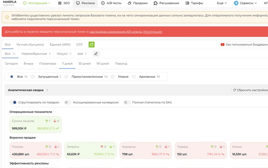Click the Операционные показатели heading
Image resolution: width=268 pixels, height=168 pixels.
pyautogui.click(x=31, y=112)
